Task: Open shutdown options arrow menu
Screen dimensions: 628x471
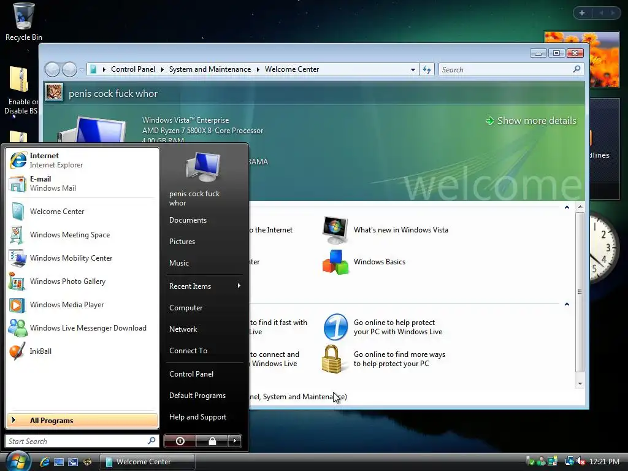Action: [x=235, y=441]
